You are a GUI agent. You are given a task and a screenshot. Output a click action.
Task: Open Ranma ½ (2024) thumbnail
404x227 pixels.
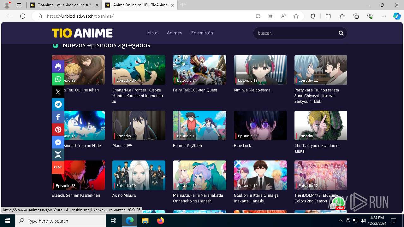point(199,125)
